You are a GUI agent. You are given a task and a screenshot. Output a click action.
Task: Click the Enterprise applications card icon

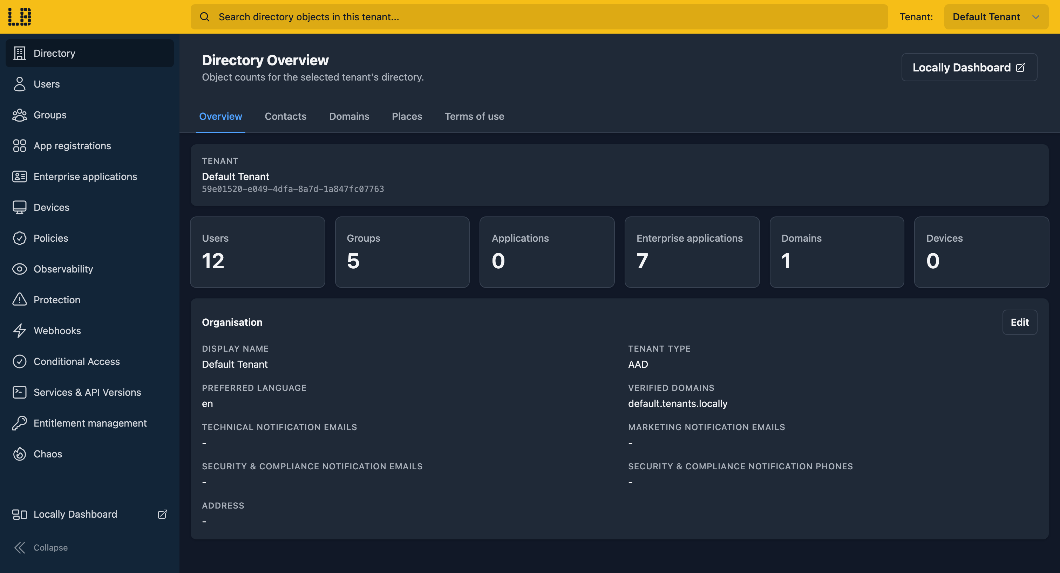(19, 177)
